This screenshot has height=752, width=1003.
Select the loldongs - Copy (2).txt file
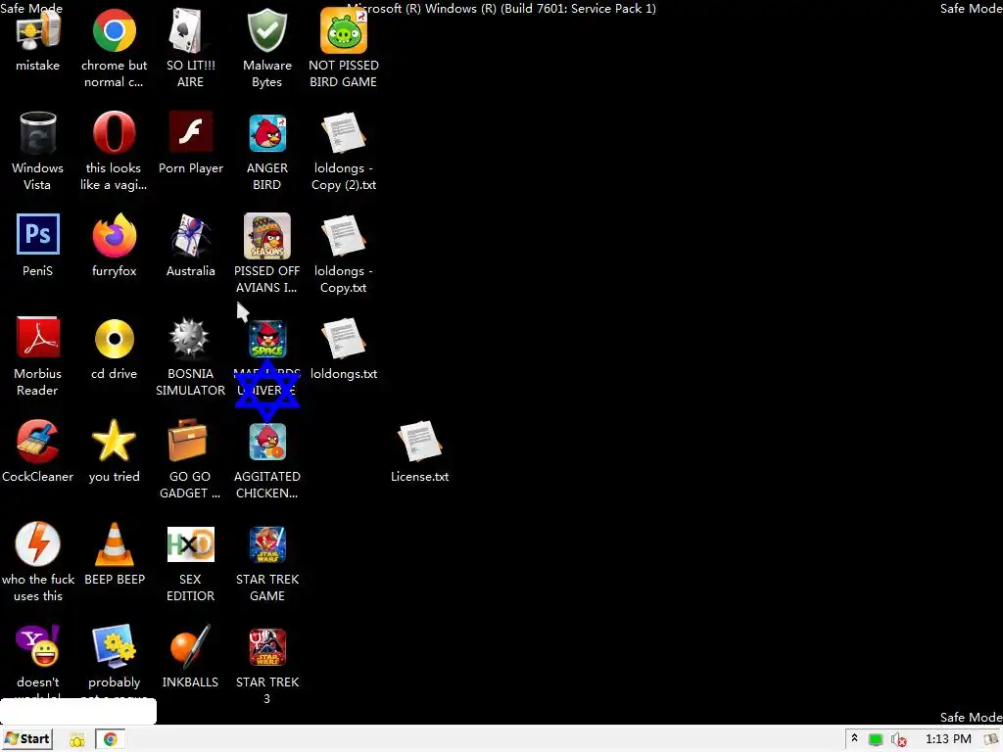click(344, 133)
